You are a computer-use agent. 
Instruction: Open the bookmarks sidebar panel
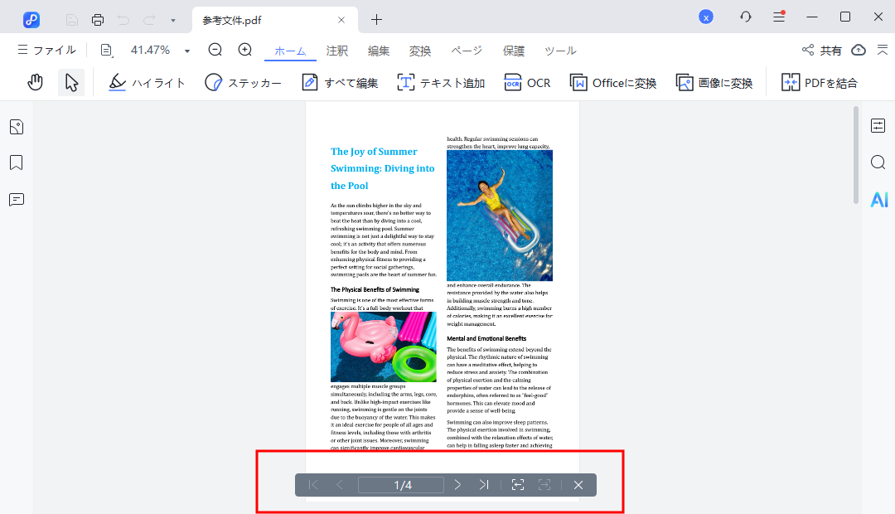point(16,162)
